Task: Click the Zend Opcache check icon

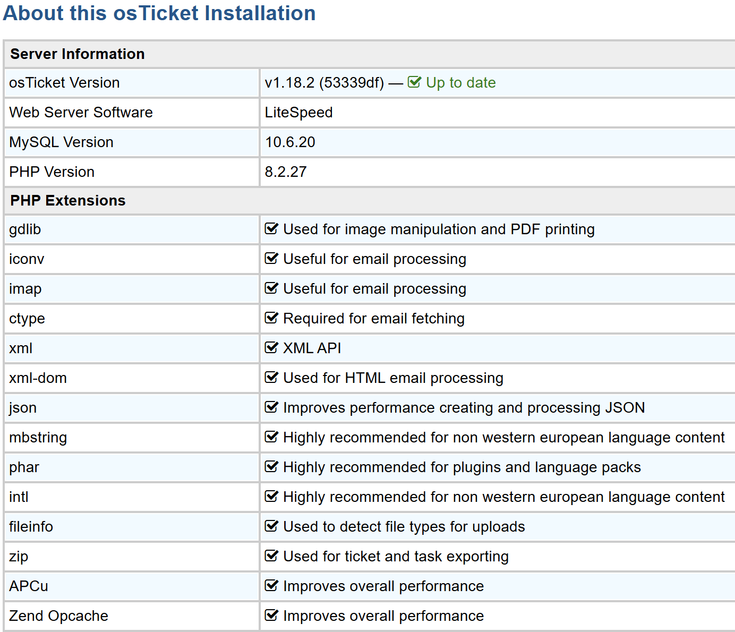Action: [271, 616]
